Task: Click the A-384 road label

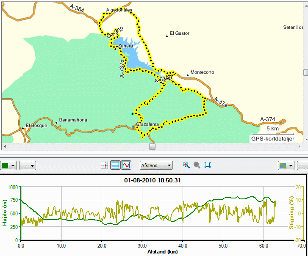Action: (77, 8)
